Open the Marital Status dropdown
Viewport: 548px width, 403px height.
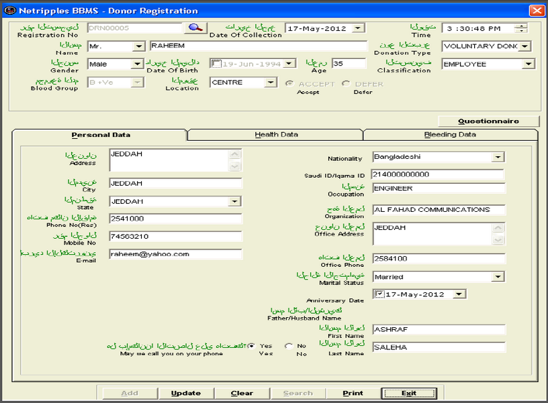point(498,277)
